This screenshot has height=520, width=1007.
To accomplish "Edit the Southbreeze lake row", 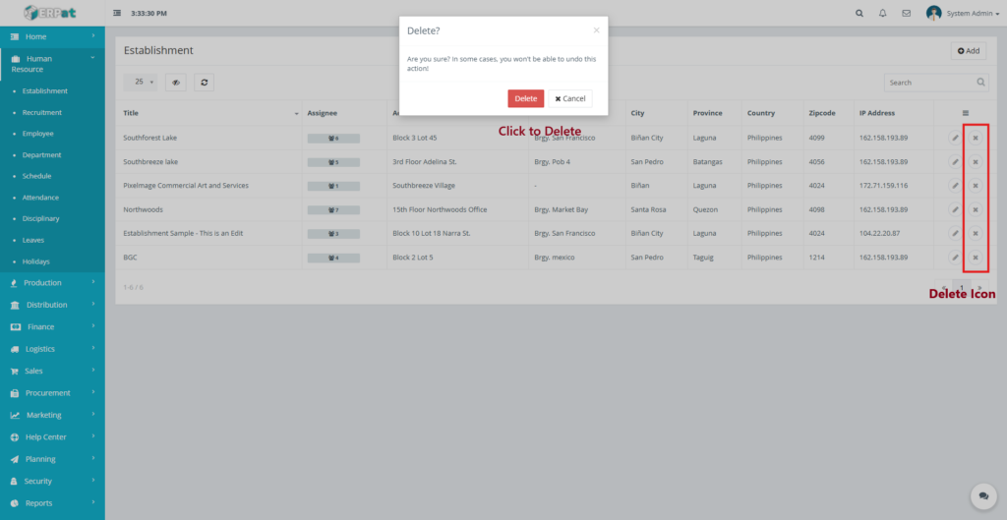I will (956, 162).
